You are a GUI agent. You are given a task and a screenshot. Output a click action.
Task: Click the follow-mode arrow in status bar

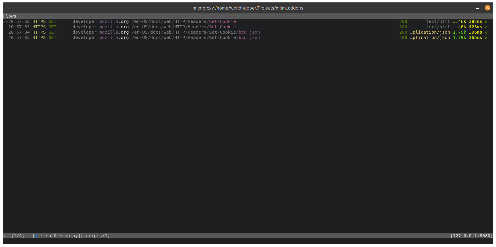4,236
